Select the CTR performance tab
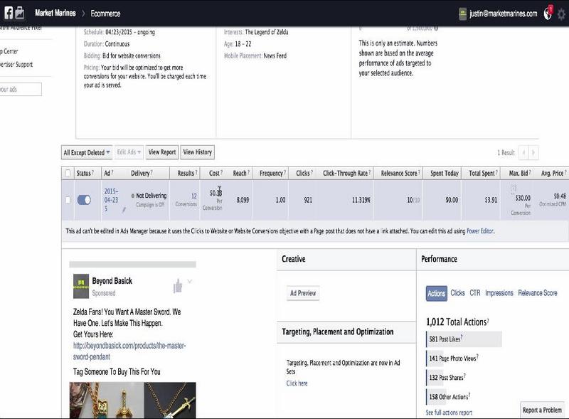The height and width of the screenshot is (419, 569). [475, 292]
